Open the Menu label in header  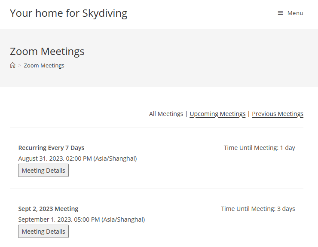click(x=295, y=13)
